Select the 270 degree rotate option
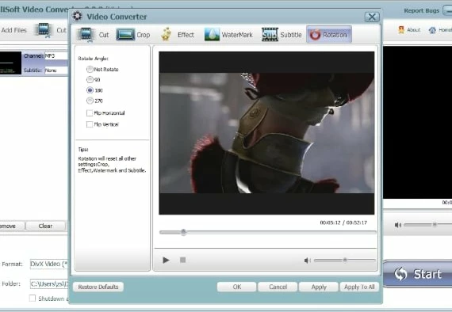The width and height of the screenshot is (452, 312). coord(90,101)
